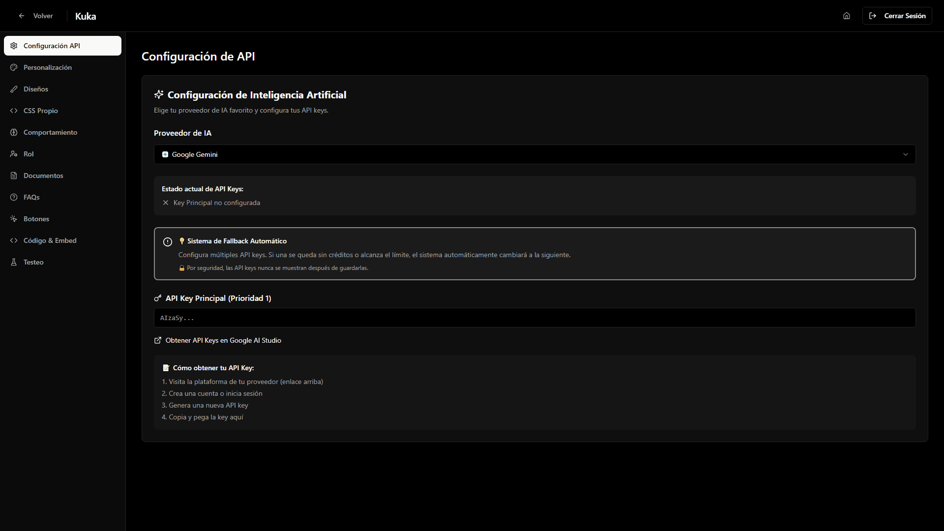Screen dimensions: 944x531
Task: Click the gear icon next to Configuración API
Action: pyautogui.click(x=14, y=46)
